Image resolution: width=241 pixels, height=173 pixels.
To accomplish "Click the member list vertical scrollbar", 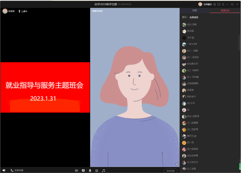I will point(239,42).
